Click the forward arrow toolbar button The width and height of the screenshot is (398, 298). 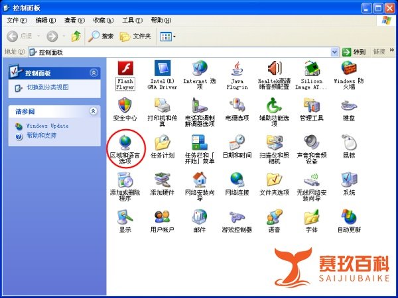click(x=52, y=36)
